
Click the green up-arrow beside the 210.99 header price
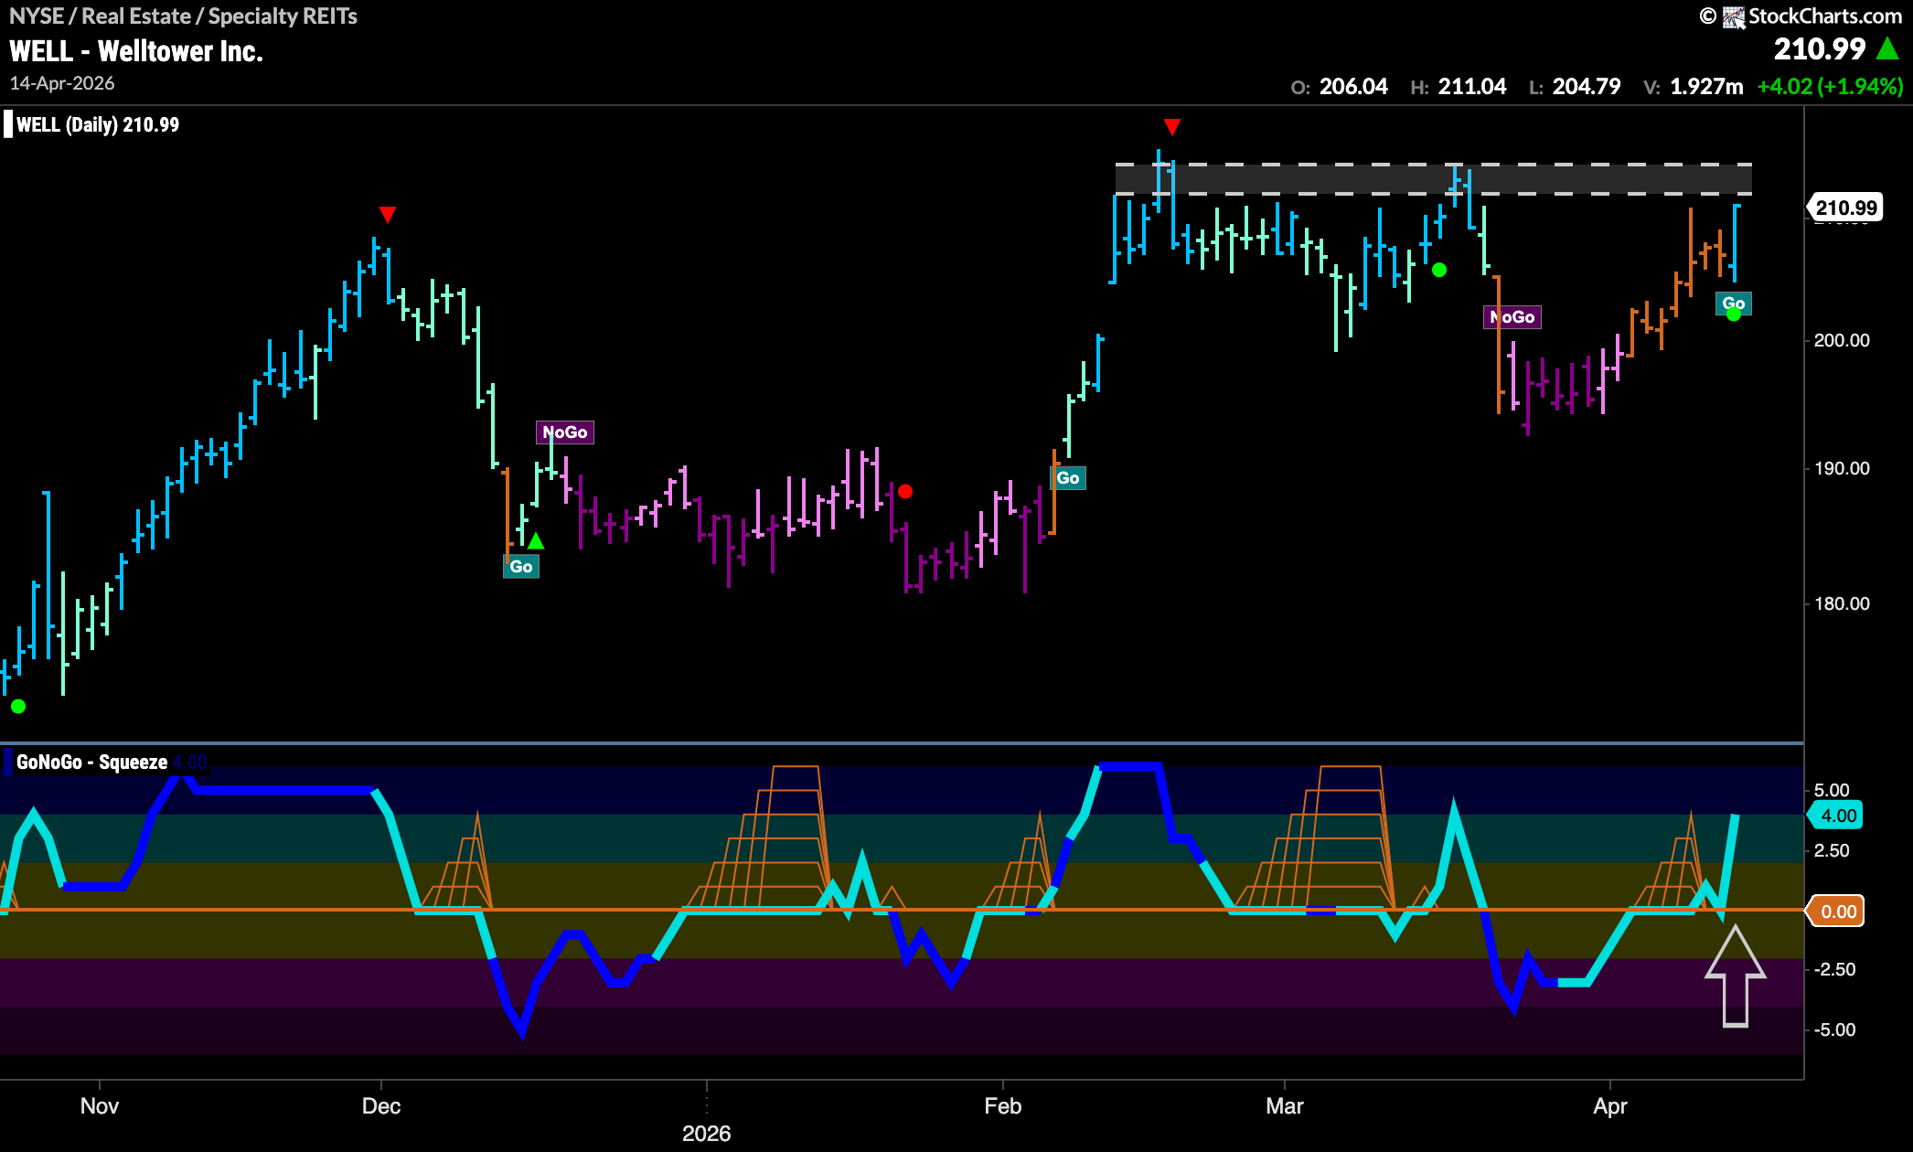(x=1887, y=48)
